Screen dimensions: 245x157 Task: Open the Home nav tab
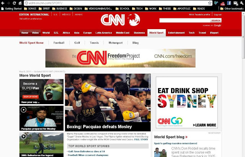click(24, 33)
